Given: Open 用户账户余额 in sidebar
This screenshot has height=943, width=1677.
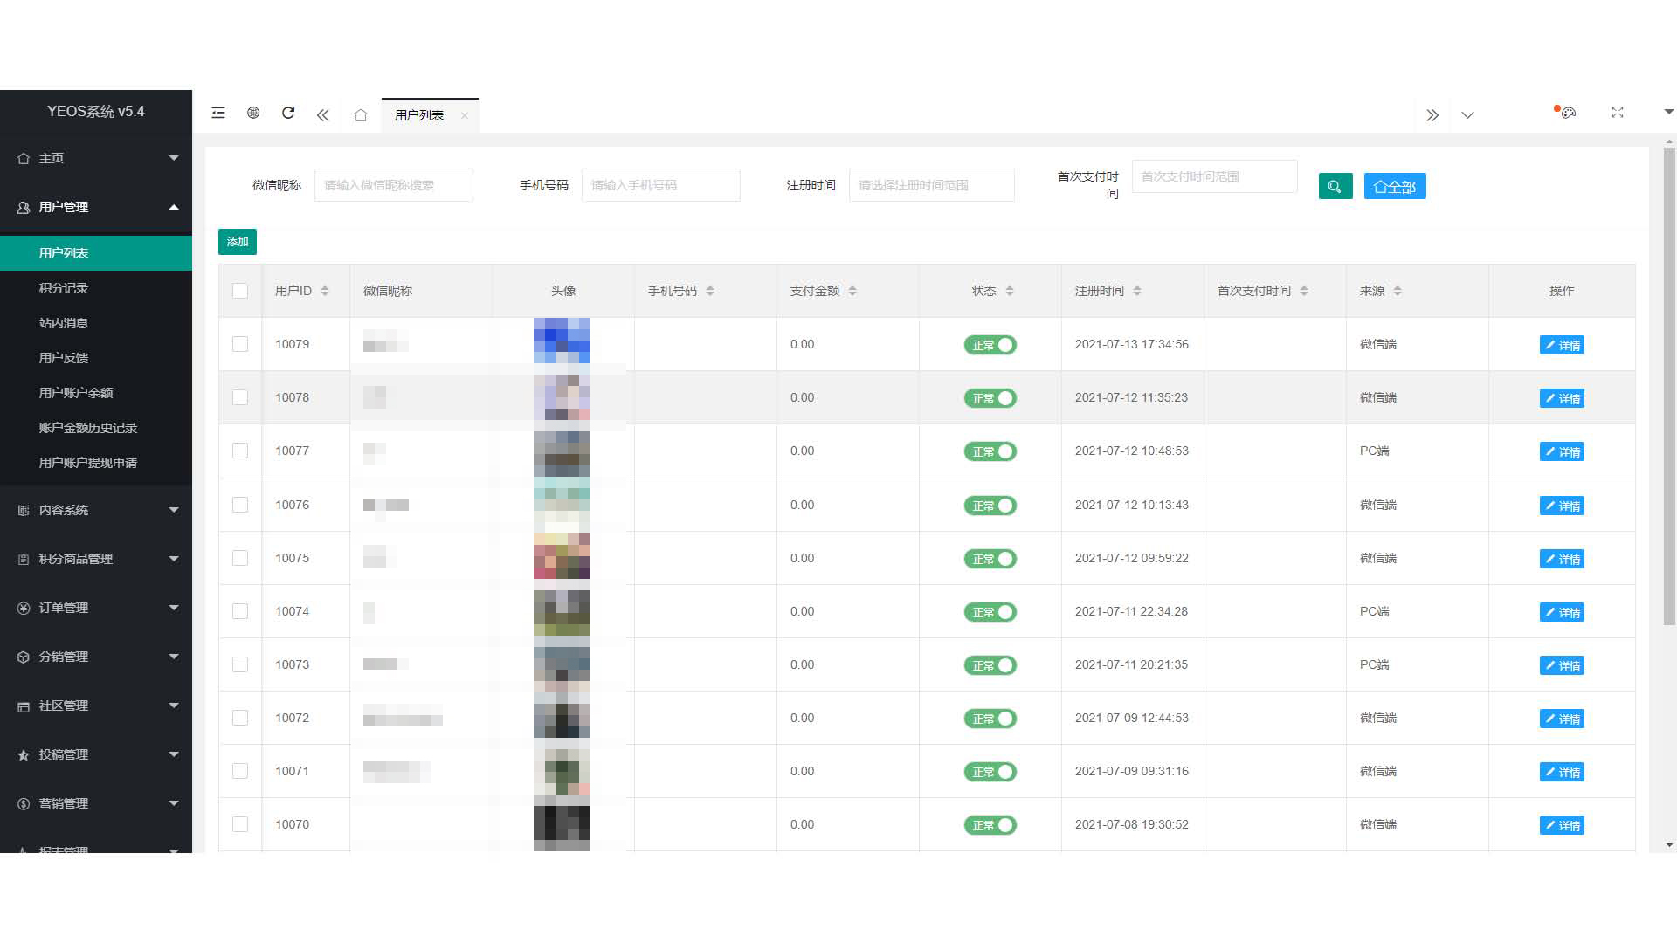Looking at the screenshot, I should (96, 393).
